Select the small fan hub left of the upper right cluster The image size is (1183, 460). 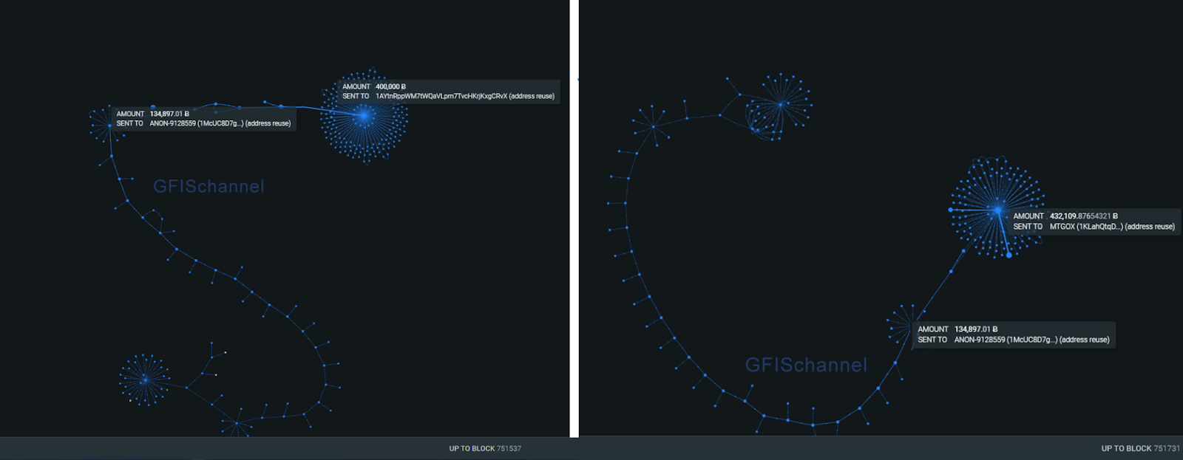(654, 127)
